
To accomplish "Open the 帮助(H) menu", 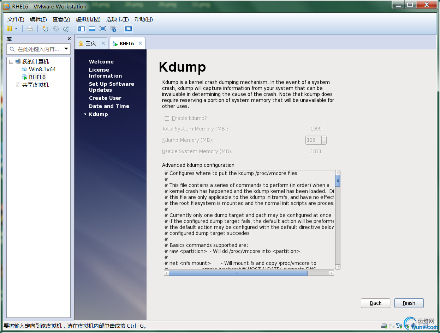I will click(x=144, y=19).
